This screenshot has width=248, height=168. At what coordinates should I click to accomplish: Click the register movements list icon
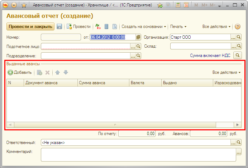[x=106, y=27]
